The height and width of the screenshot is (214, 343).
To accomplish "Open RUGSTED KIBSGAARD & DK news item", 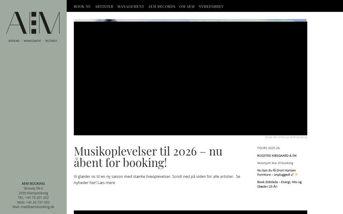I will tap(277, 156).
